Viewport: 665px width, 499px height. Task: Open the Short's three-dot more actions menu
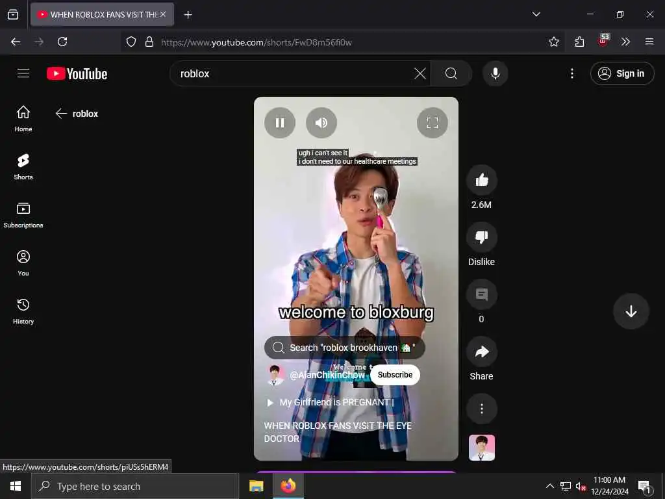point(481,409)
